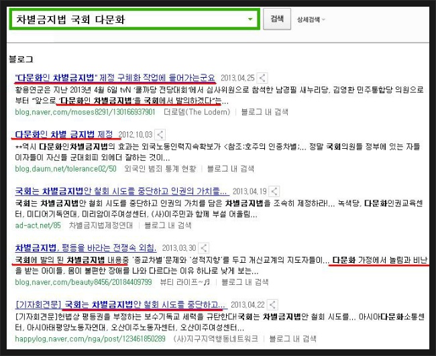The image size is (436, 356).
Task: Expand the 상세검색 options
Action: pos(311,19)
